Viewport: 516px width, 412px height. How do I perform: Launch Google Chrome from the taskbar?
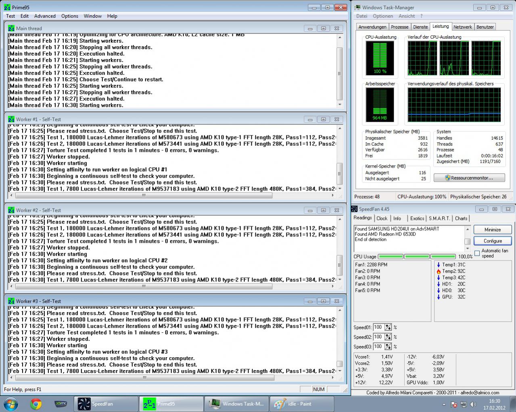(36, 404)
